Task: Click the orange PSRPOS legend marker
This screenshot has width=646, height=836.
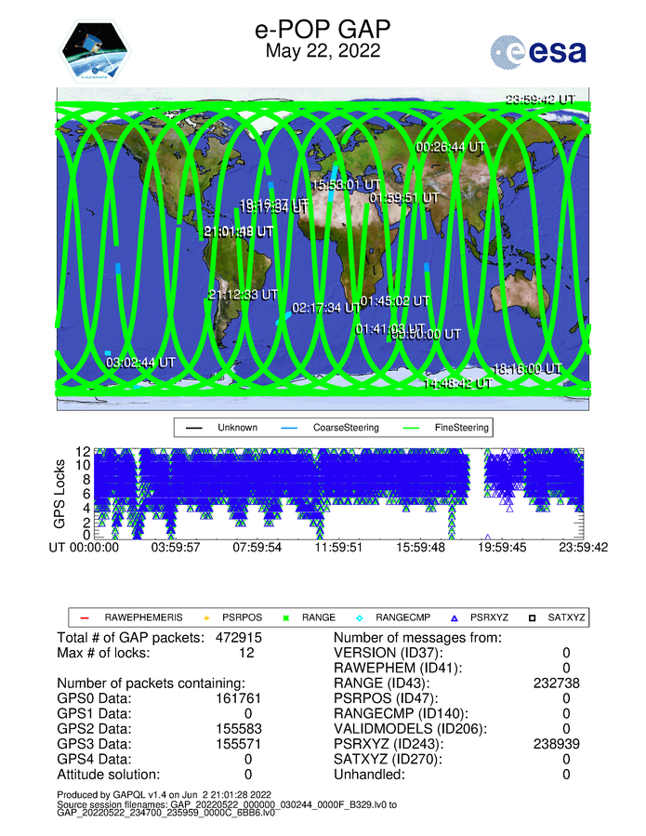Action: point(206,617)
